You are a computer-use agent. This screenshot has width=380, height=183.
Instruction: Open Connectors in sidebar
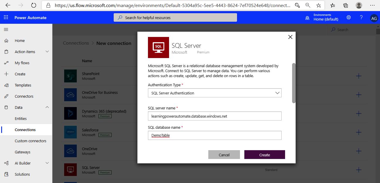point(24,96)
